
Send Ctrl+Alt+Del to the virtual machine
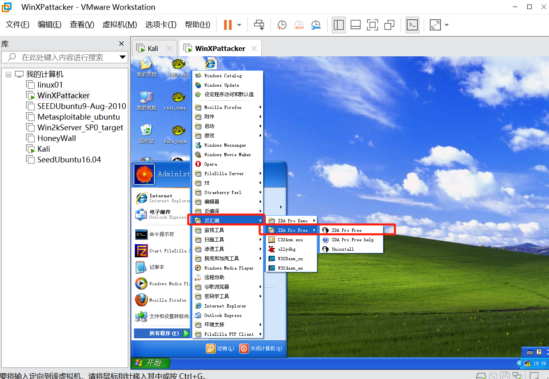click(259, 25)
